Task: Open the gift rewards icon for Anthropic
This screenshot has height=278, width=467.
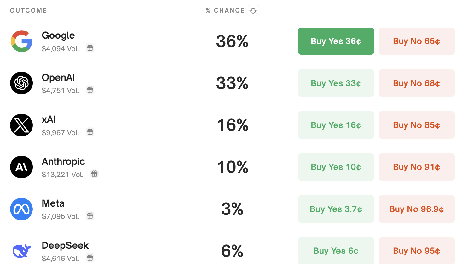Action: (x=95, y=174)
